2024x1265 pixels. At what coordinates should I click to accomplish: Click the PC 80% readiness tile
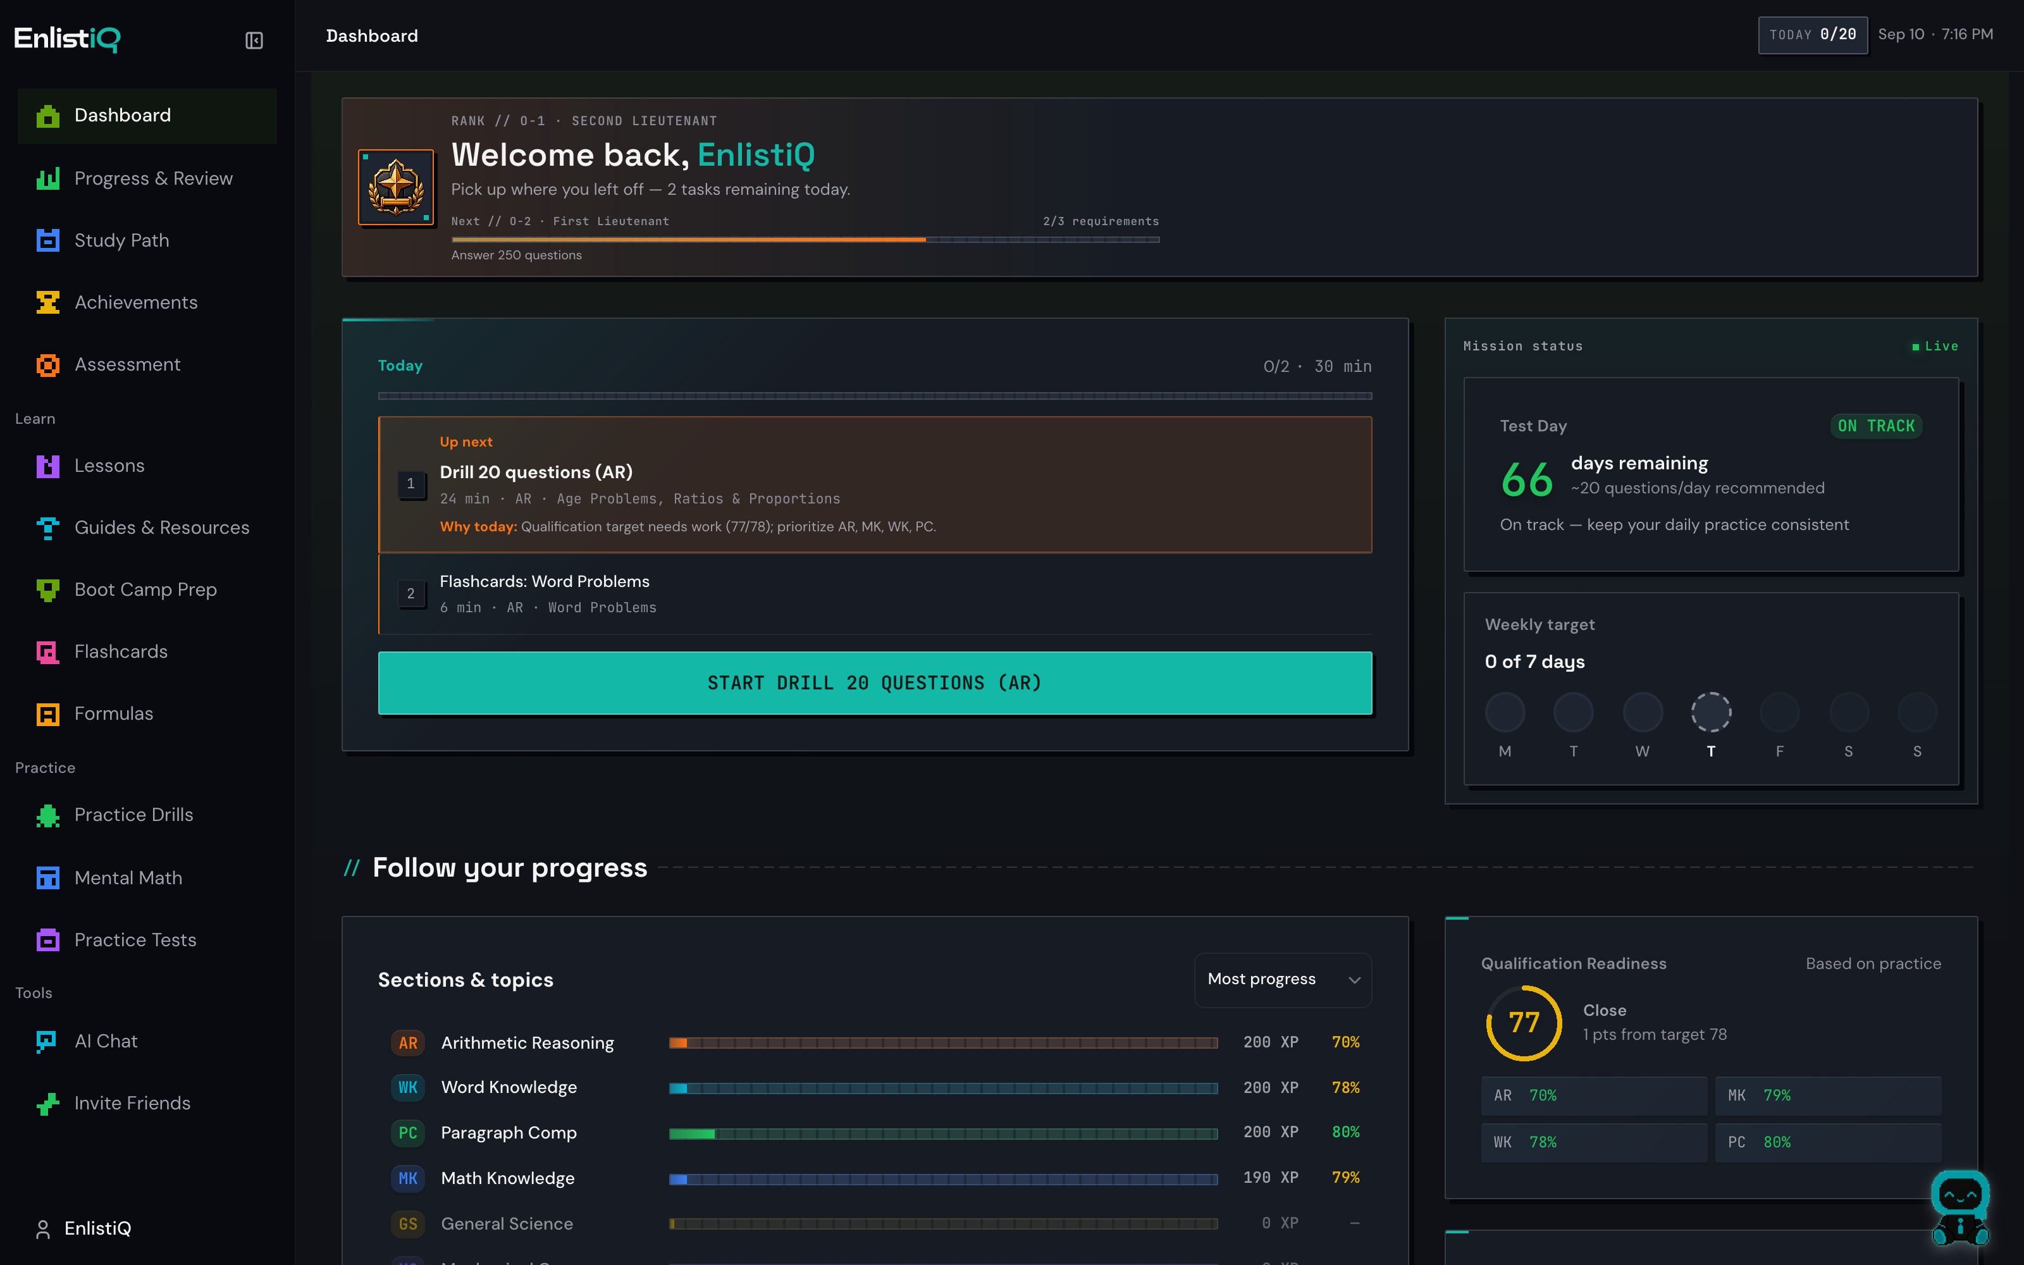click(x=1829, y=1142)
